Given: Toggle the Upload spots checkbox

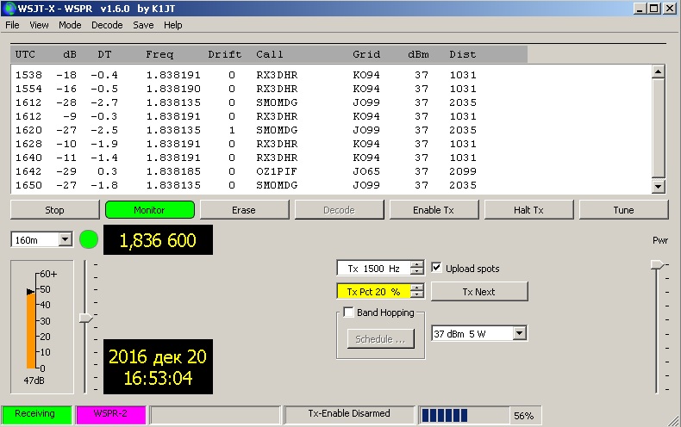Looking at the screenshot, I should tap(436, 268).
